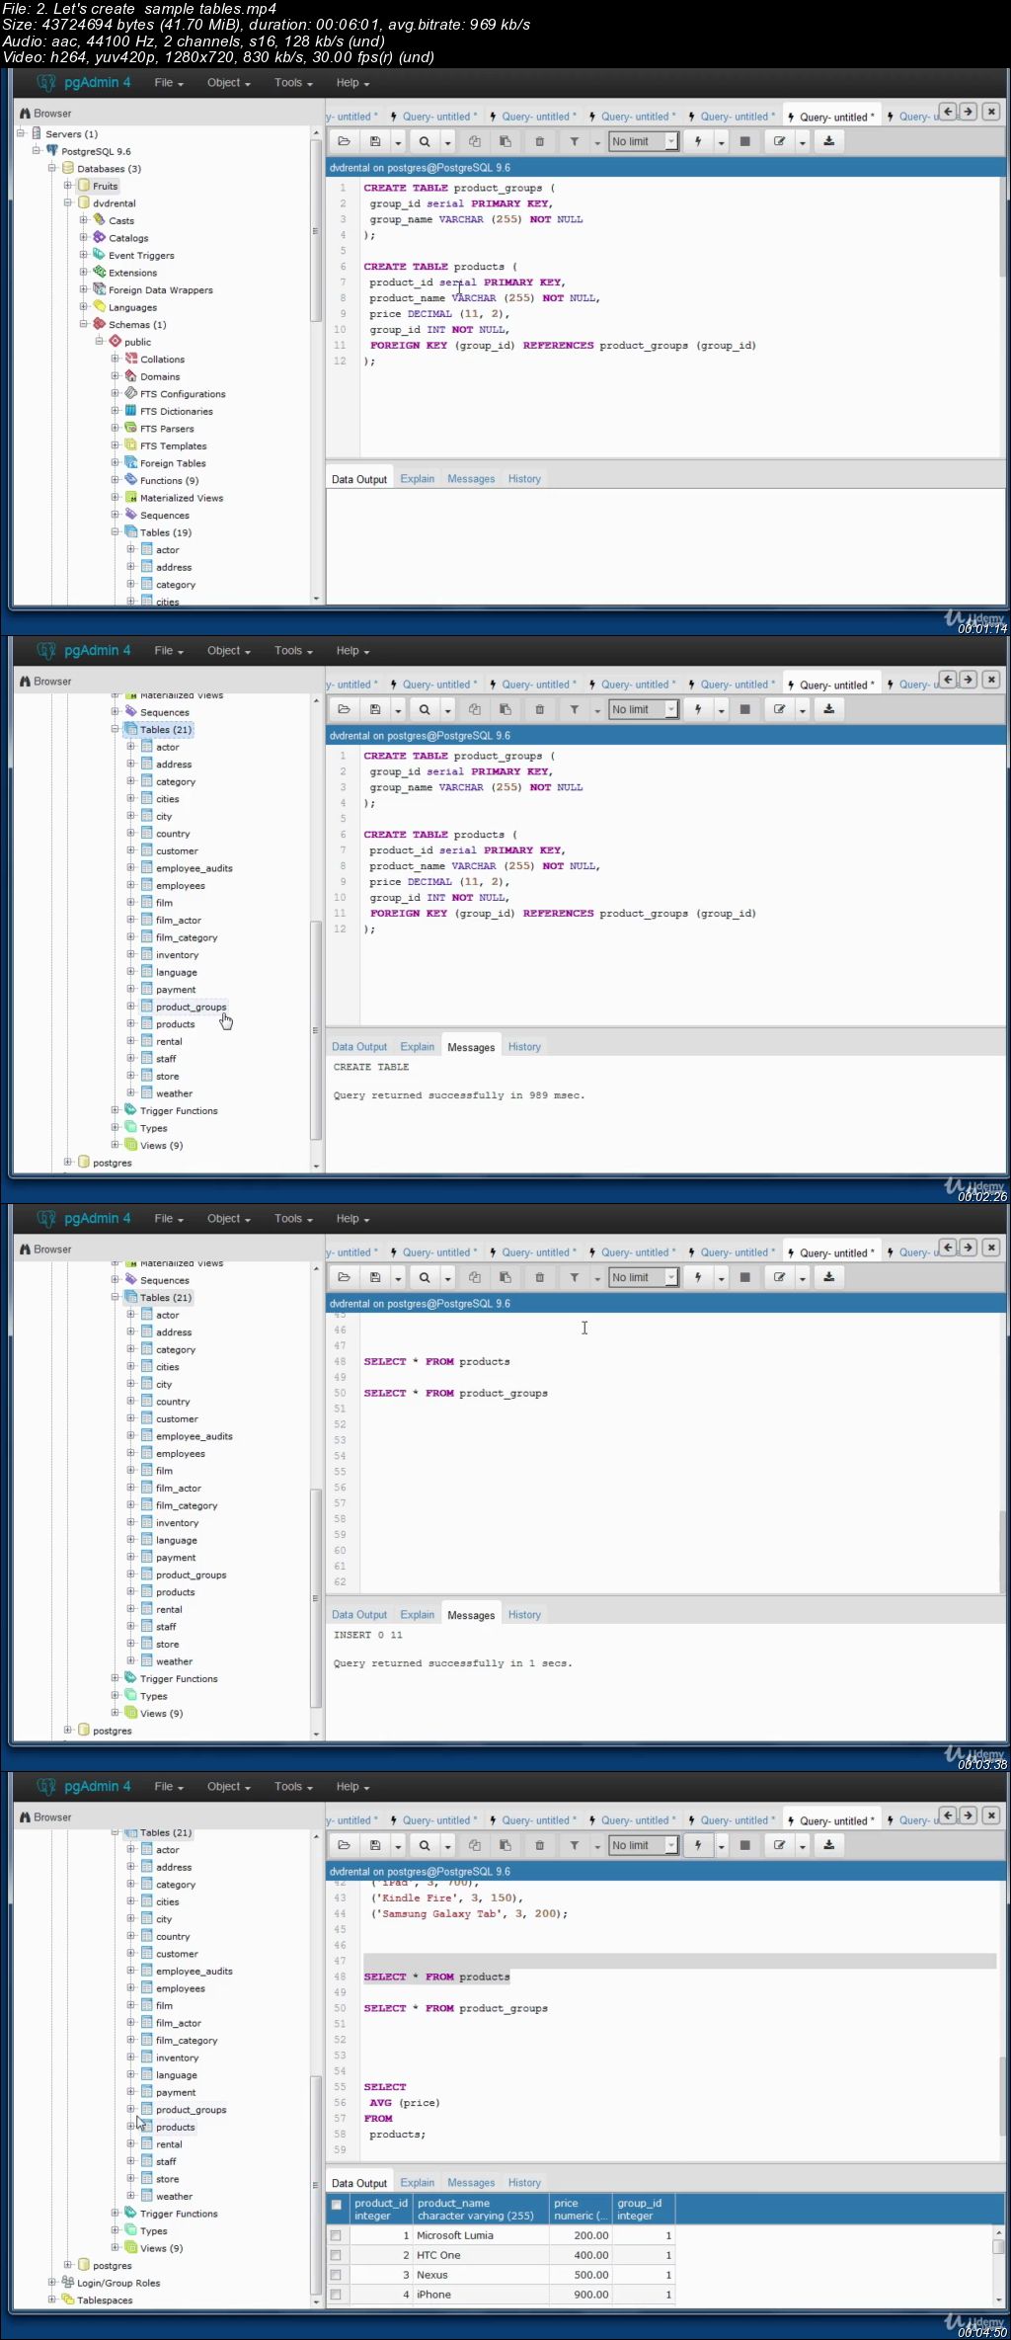
Task: Click Open File icon in 00:03:38 frame
Action: tap(344, 1277)
